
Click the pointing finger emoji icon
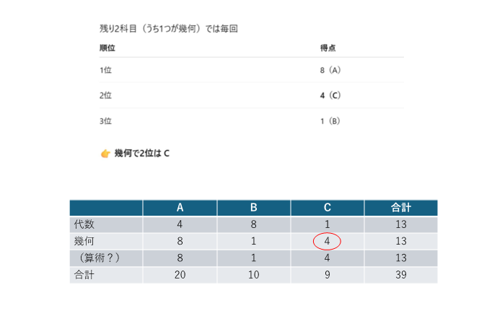click(105, 153)
